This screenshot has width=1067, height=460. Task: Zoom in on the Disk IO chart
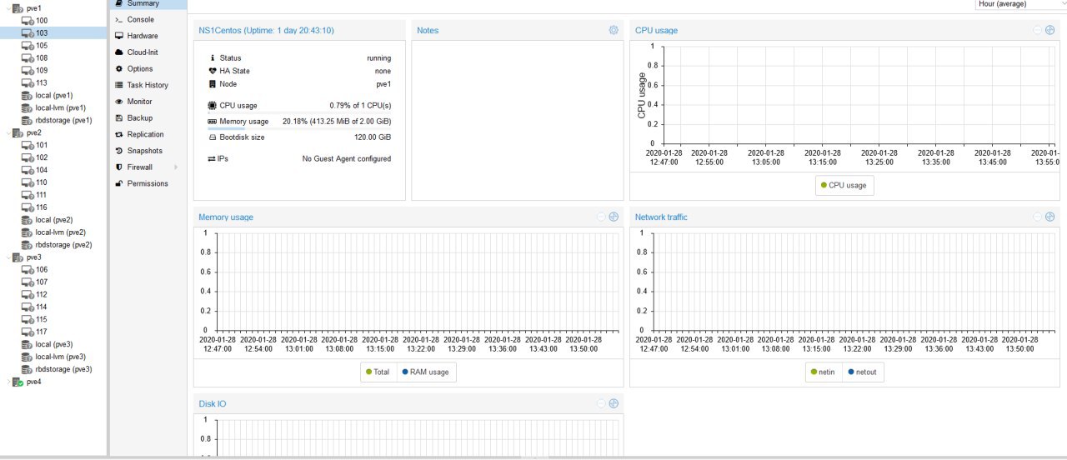pyautogui.click(x=614, y=403)
